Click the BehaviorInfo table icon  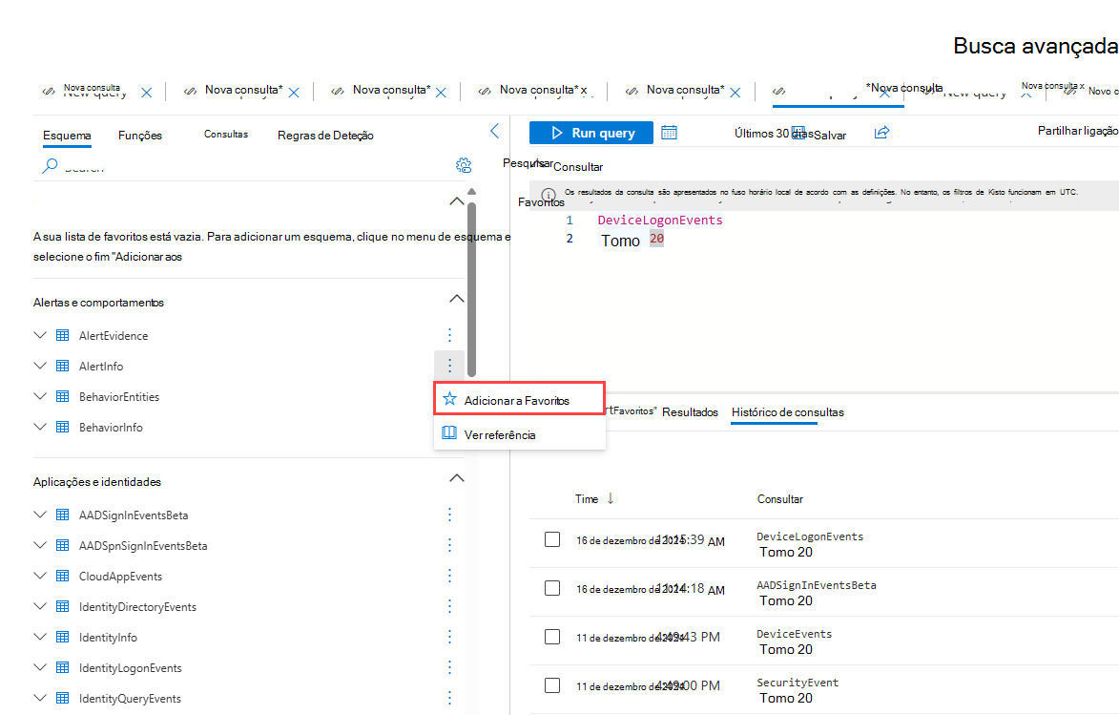click(x=63, y=427)
